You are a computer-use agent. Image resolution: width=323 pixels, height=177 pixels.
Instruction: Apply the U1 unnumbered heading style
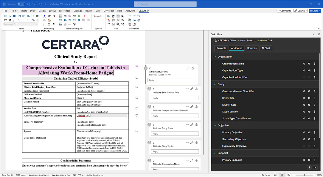[x=33, y=16]
